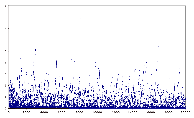The height and width of the screenshot is (118, 194).
Task: Click the x-axis label 6000
Action: tap(62, 112)
